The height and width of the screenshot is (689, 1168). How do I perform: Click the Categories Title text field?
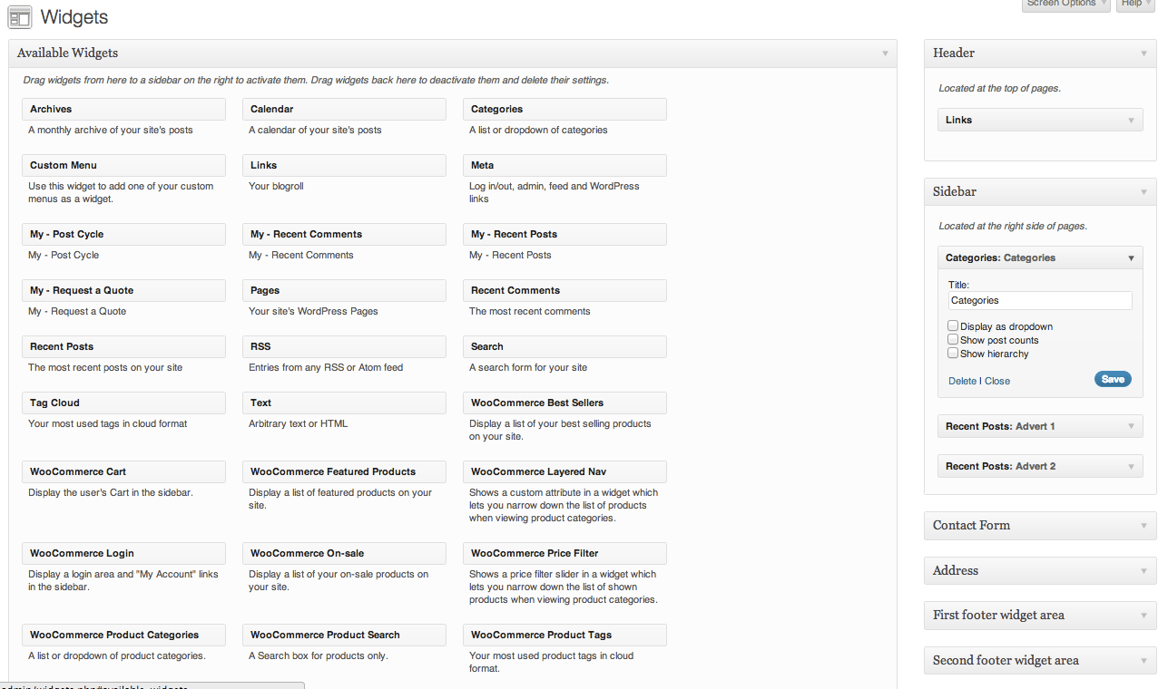pos(1040,301)
